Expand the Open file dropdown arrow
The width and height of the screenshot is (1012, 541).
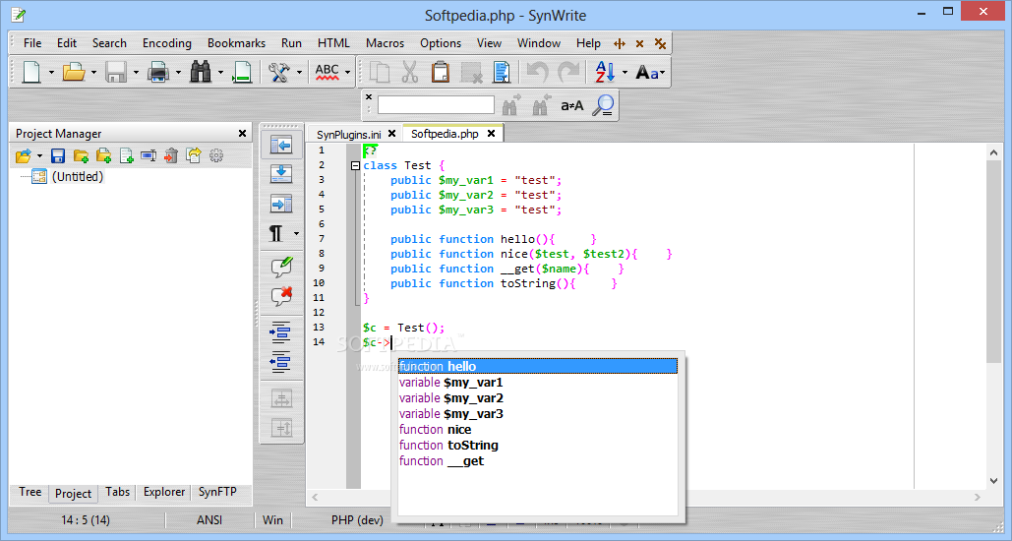[x=93, y=73]
